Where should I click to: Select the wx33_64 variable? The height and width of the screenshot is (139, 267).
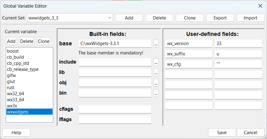tap(29, 100)
